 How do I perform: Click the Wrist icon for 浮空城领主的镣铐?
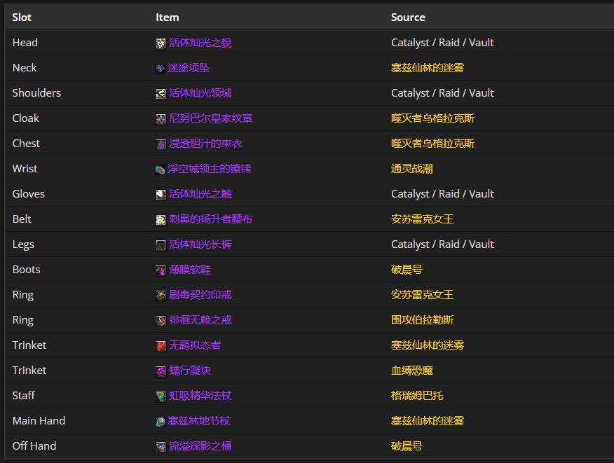click(159, 168)
